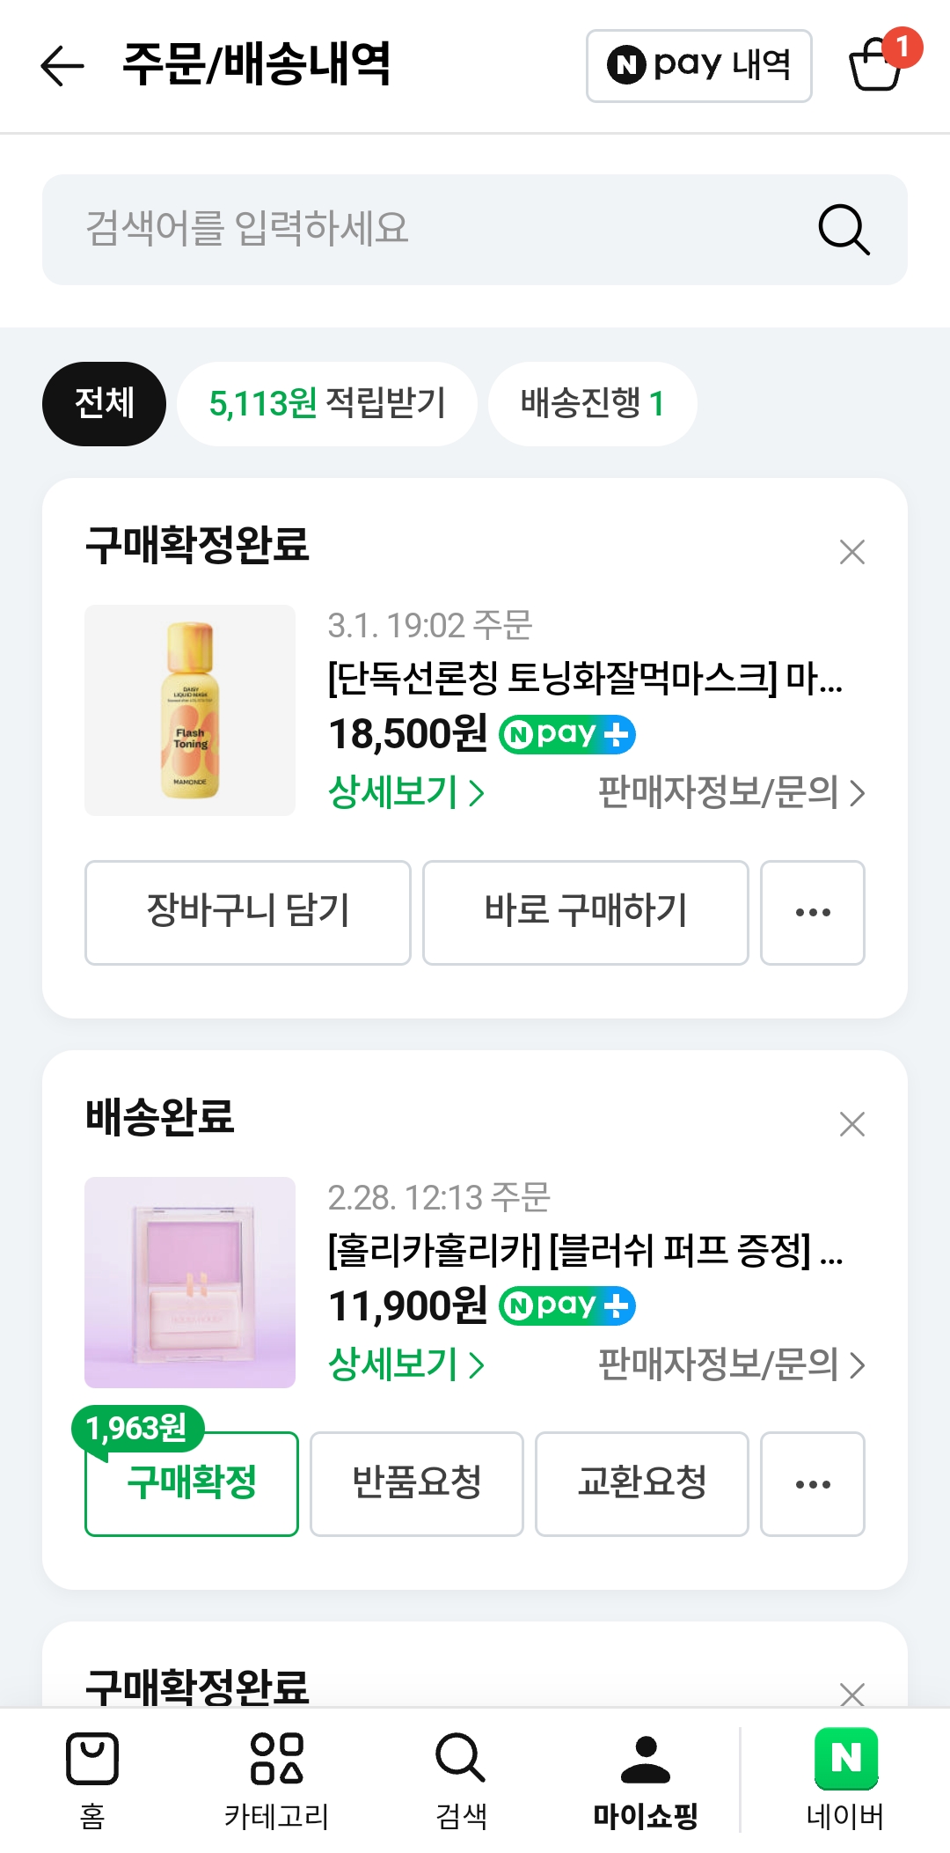Dismiss the 3.1. order card

(851, 552)
